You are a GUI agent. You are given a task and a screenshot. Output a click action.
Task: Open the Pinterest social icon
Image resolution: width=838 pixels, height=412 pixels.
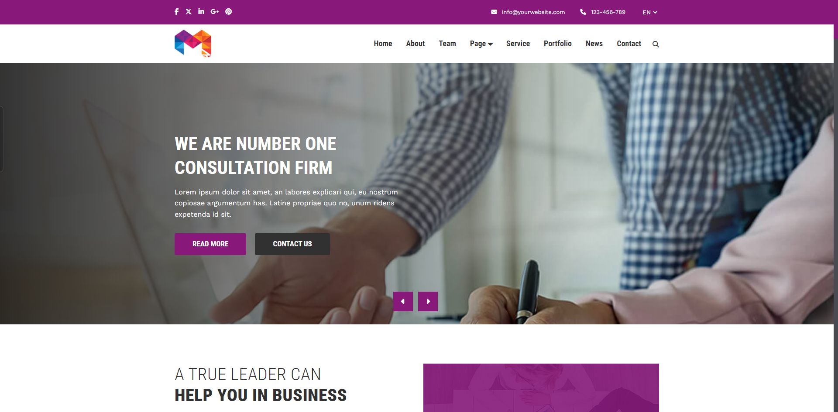228,12
